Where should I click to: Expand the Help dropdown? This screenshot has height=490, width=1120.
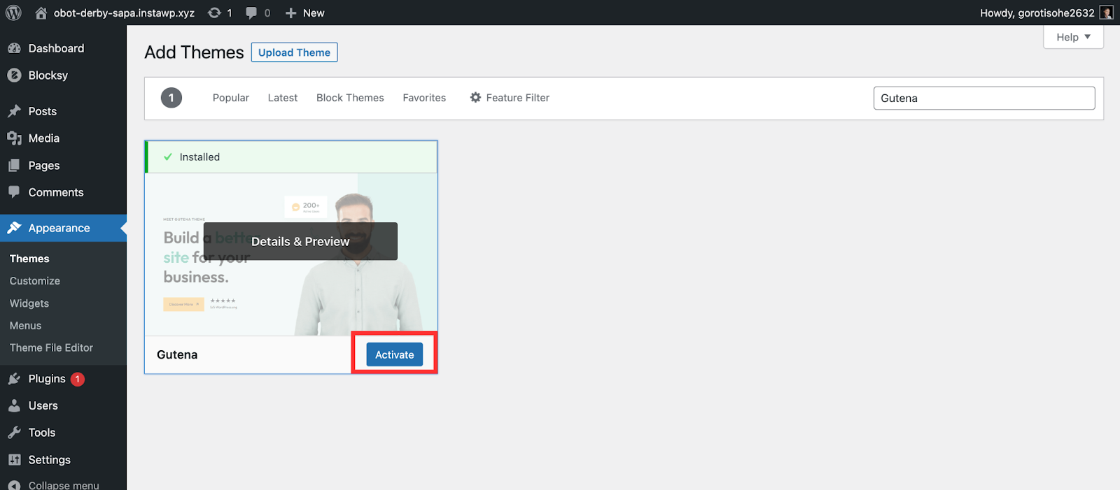click(x=1073, y=37)
